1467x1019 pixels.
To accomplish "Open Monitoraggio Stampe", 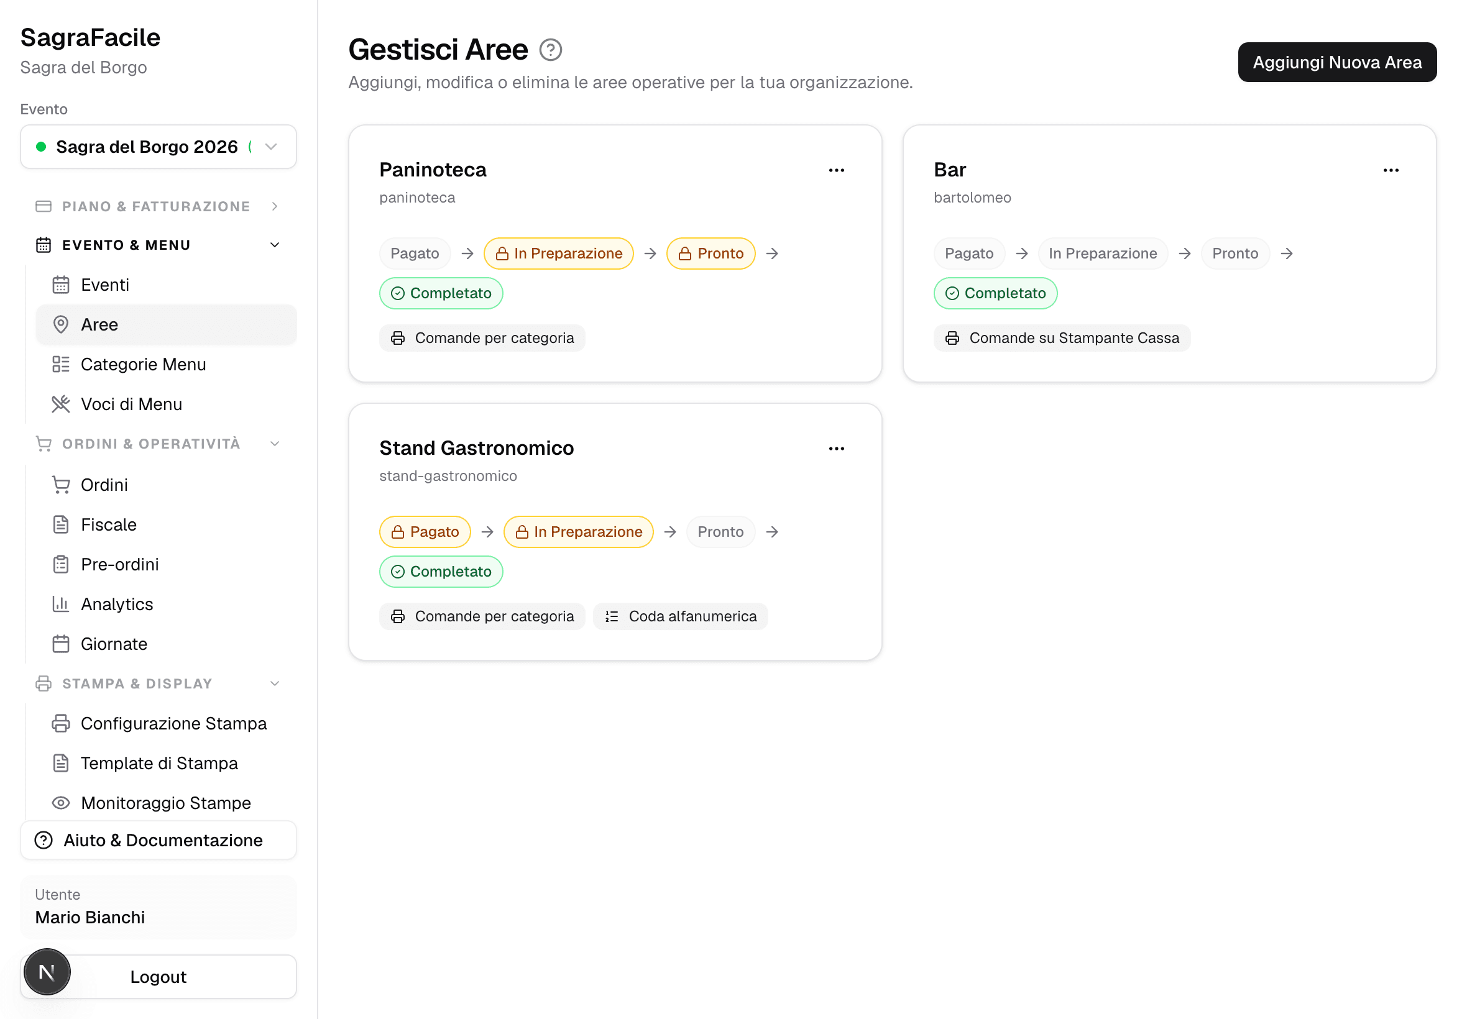I will pos(166,803).
